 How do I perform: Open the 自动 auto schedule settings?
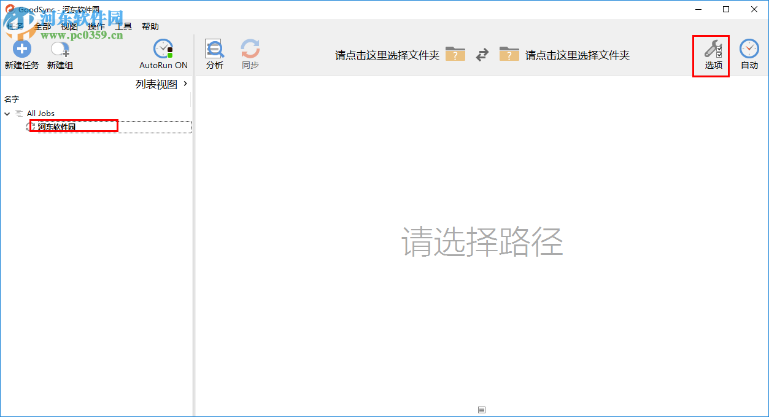[749, 55]
